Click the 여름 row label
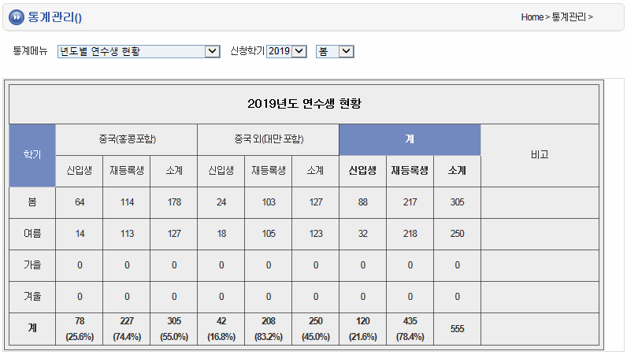This screenshot has height=355, width=627. [x=32, y=234]
